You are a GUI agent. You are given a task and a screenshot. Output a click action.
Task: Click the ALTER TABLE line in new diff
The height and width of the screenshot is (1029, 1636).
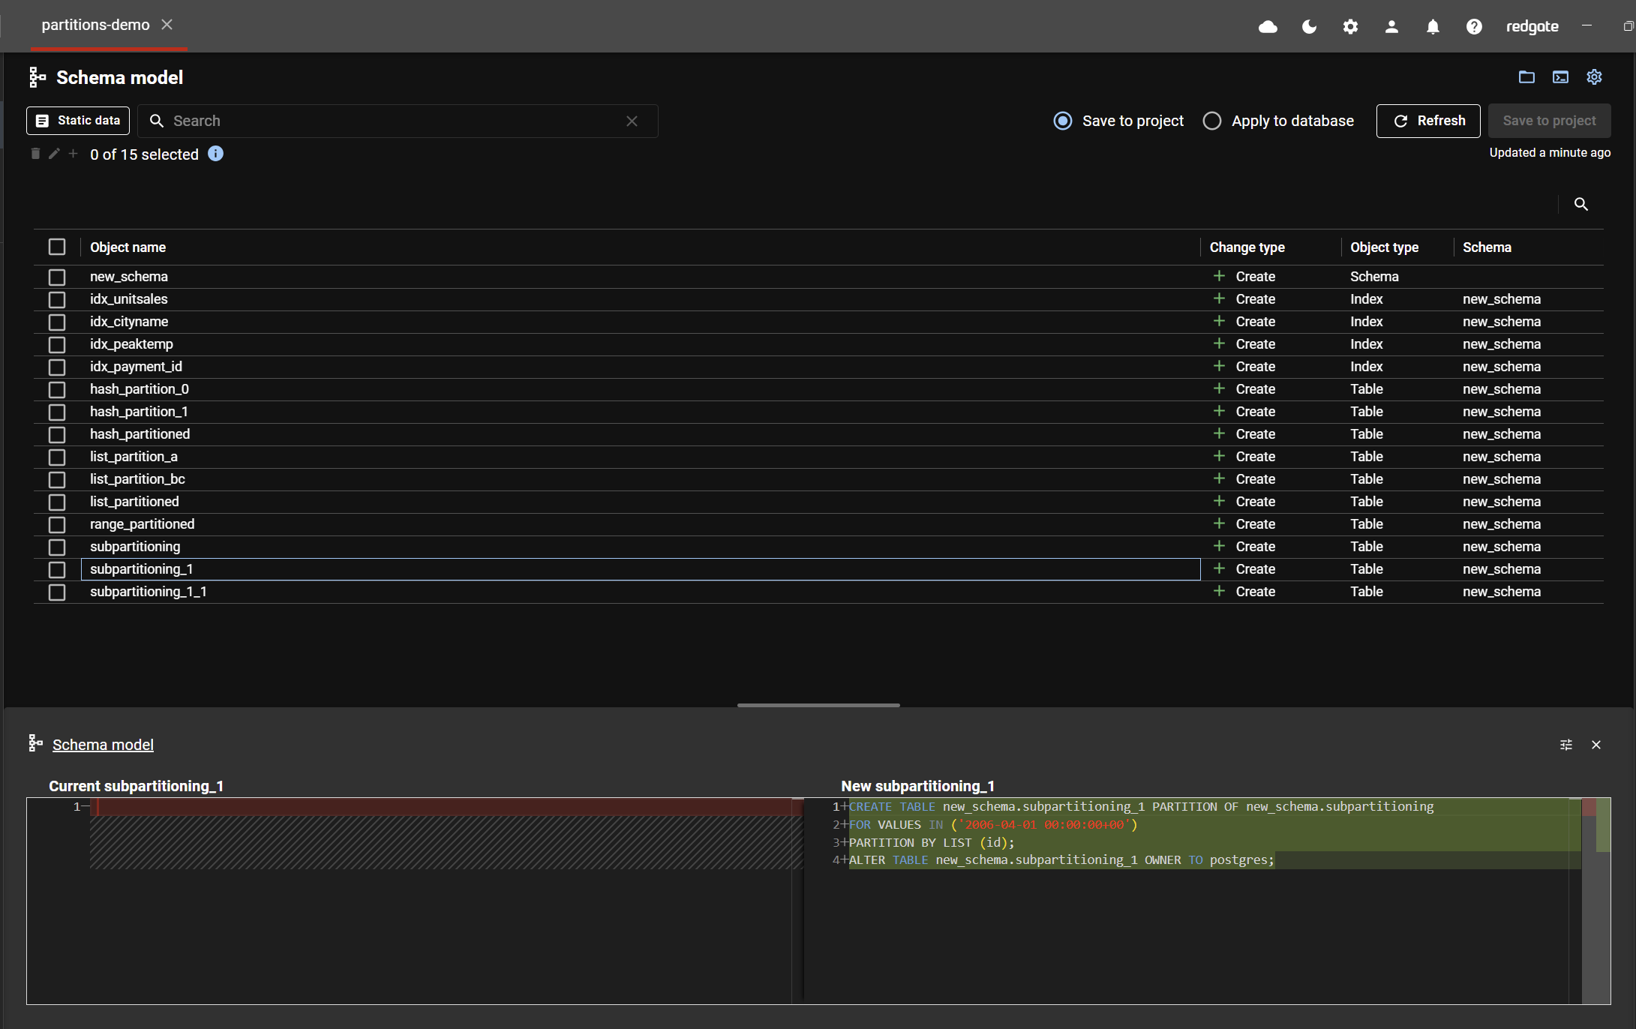click(1061, 860)
